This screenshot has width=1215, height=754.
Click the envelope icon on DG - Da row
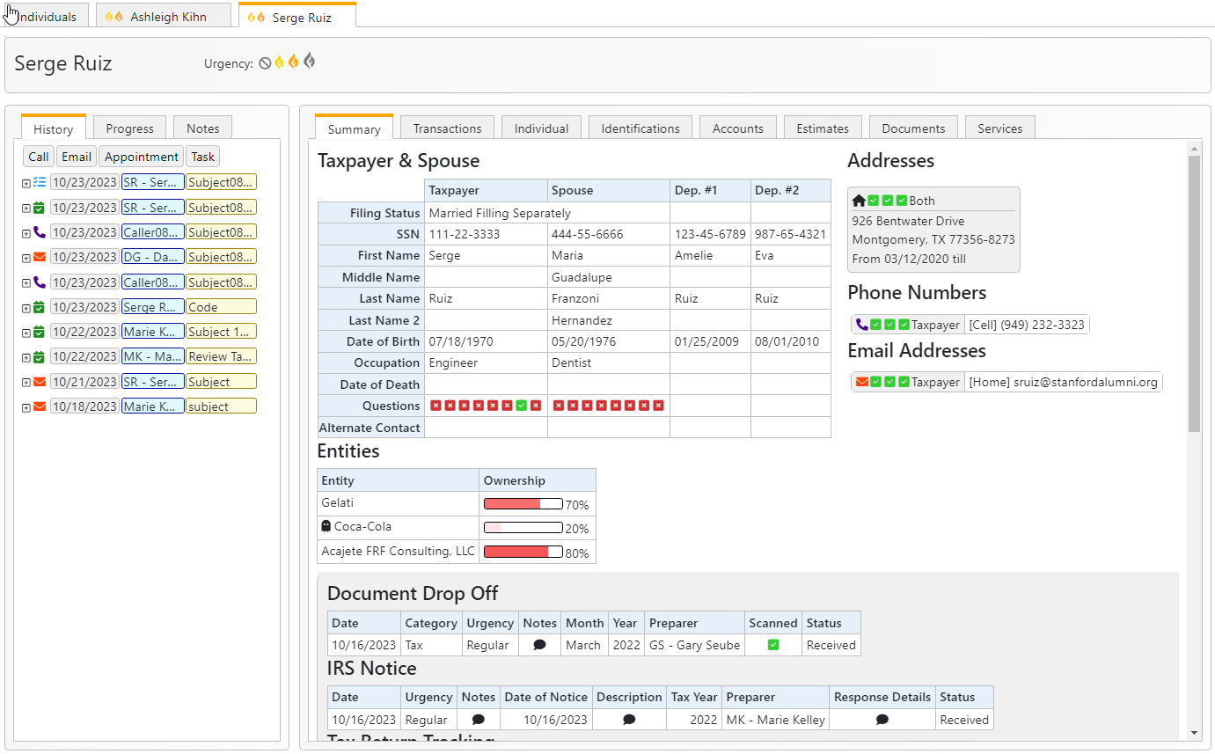(40, 257)
